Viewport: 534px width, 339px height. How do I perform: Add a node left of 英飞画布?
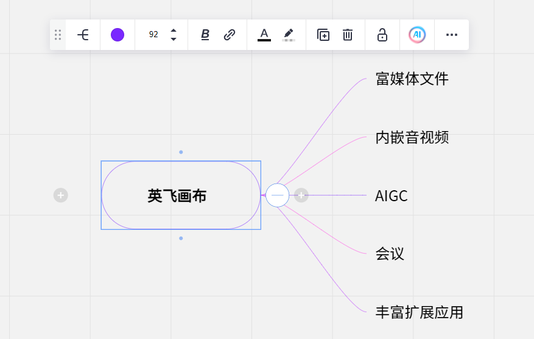(61, 196)
